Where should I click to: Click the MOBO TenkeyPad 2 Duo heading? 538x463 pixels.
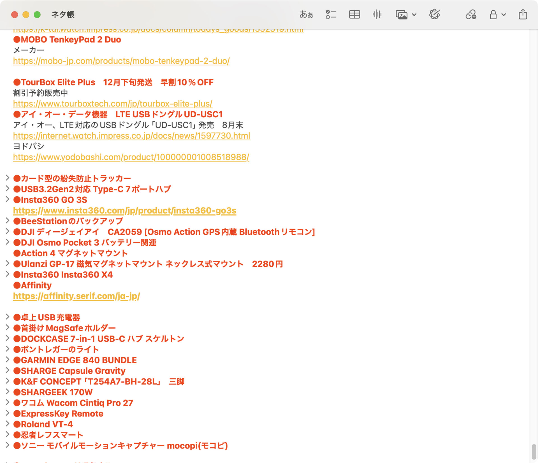[67, 39]
